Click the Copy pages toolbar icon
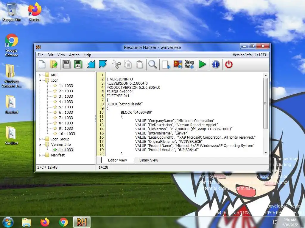This screenshot has height=228, width=305. 128,64
